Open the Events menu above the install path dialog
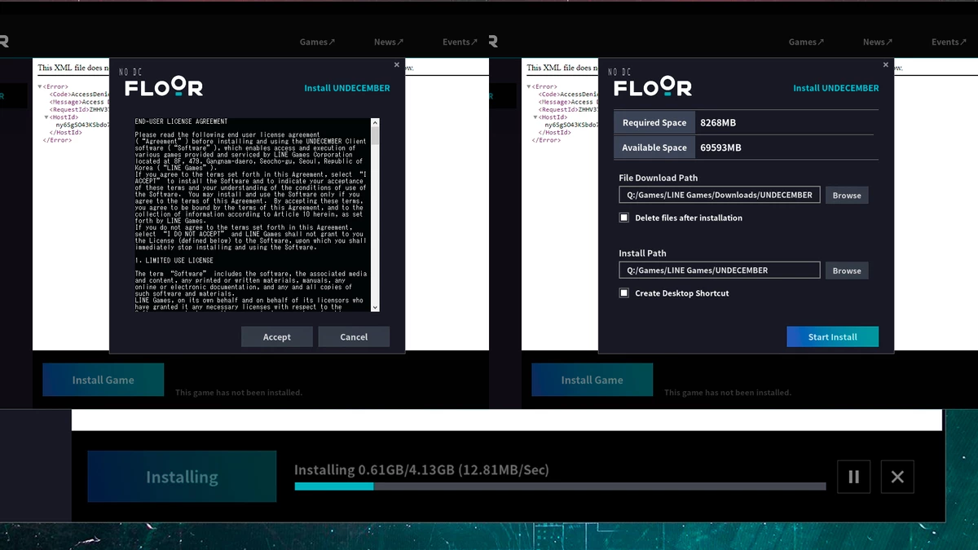The image size is (978, 550). pyautogui.click(x=949, y=42)
